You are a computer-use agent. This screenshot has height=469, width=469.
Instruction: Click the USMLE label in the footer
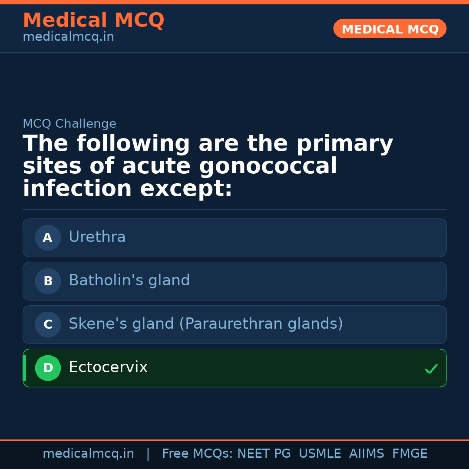[320, 453]
